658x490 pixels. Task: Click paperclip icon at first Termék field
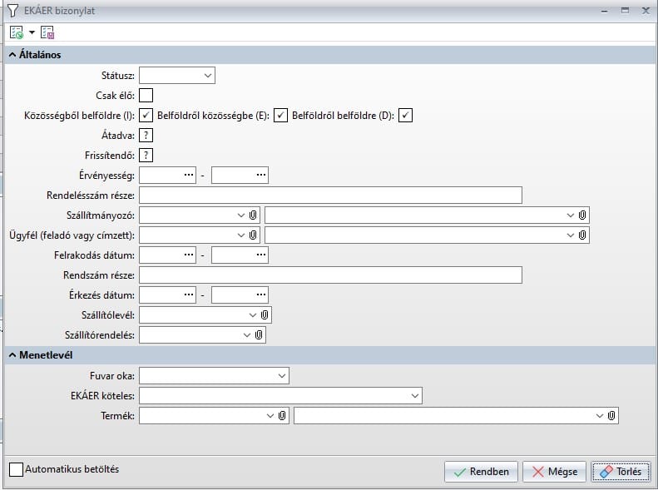(x=282, y=415)
